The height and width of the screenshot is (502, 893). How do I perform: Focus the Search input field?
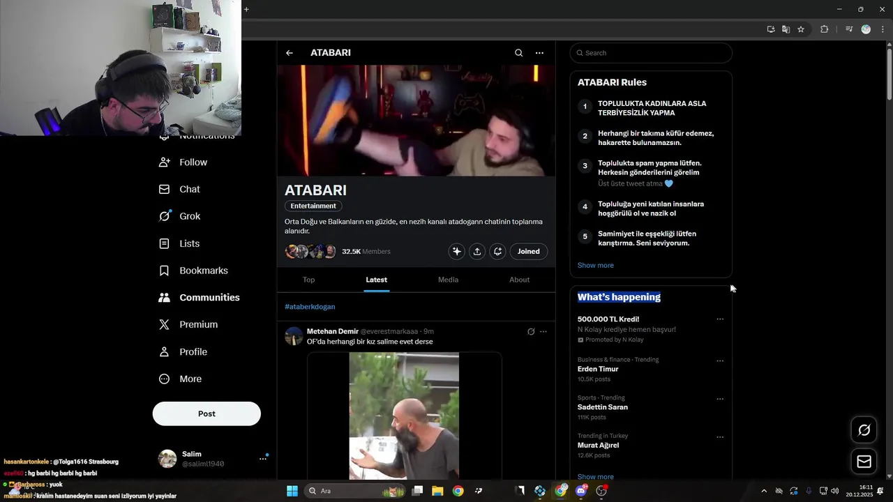(651, 53)
